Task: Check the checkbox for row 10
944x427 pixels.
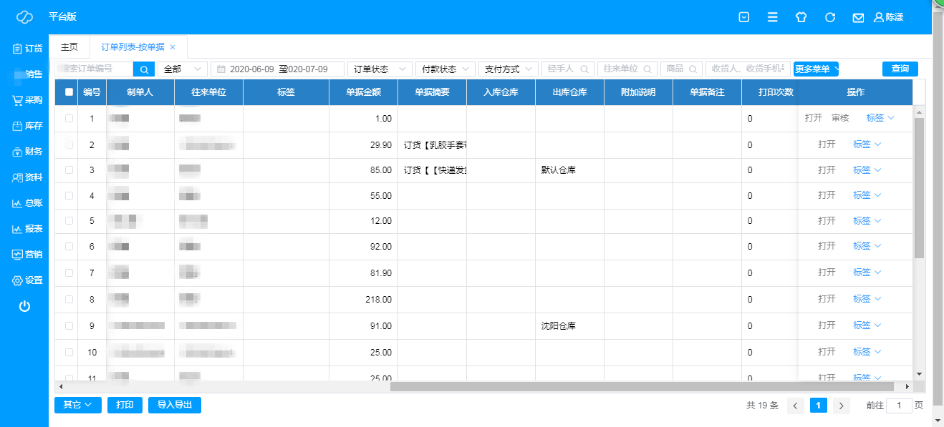Action: (69, 353)
